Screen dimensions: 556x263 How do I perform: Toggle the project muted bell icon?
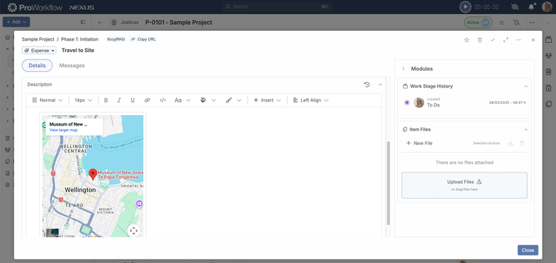click(x=517, y=22)
